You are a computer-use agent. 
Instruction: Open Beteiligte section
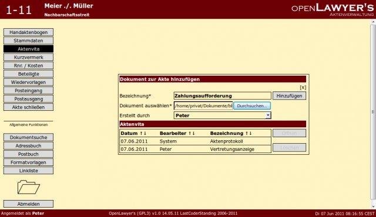29,74
